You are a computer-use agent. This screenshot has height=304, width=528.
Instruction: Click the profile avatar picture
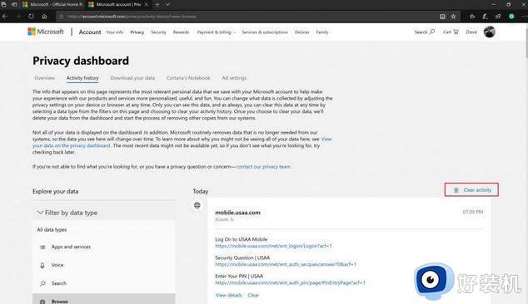coord(490,32)
